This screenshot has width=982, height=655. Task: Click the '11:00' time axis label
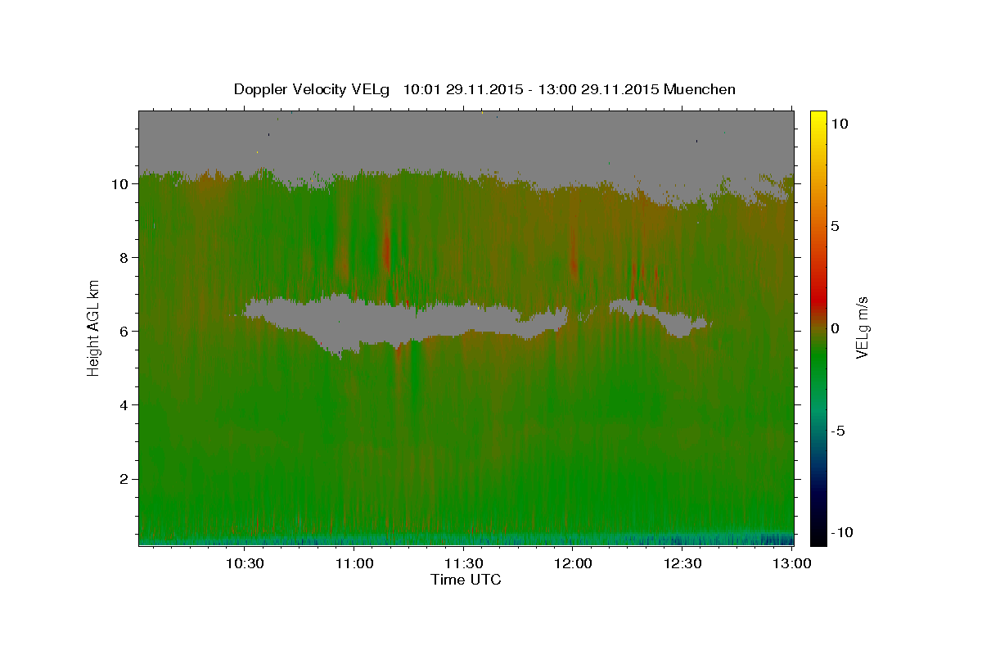point(354,563)
